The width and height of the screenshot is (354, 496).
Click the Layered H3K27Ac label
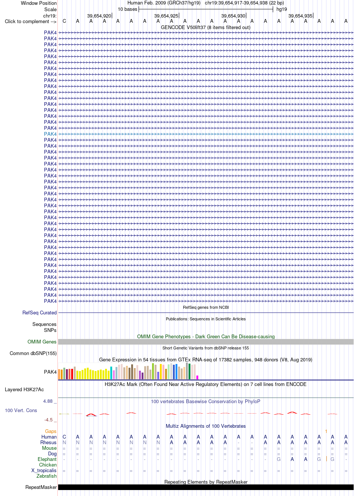point(24,389)
